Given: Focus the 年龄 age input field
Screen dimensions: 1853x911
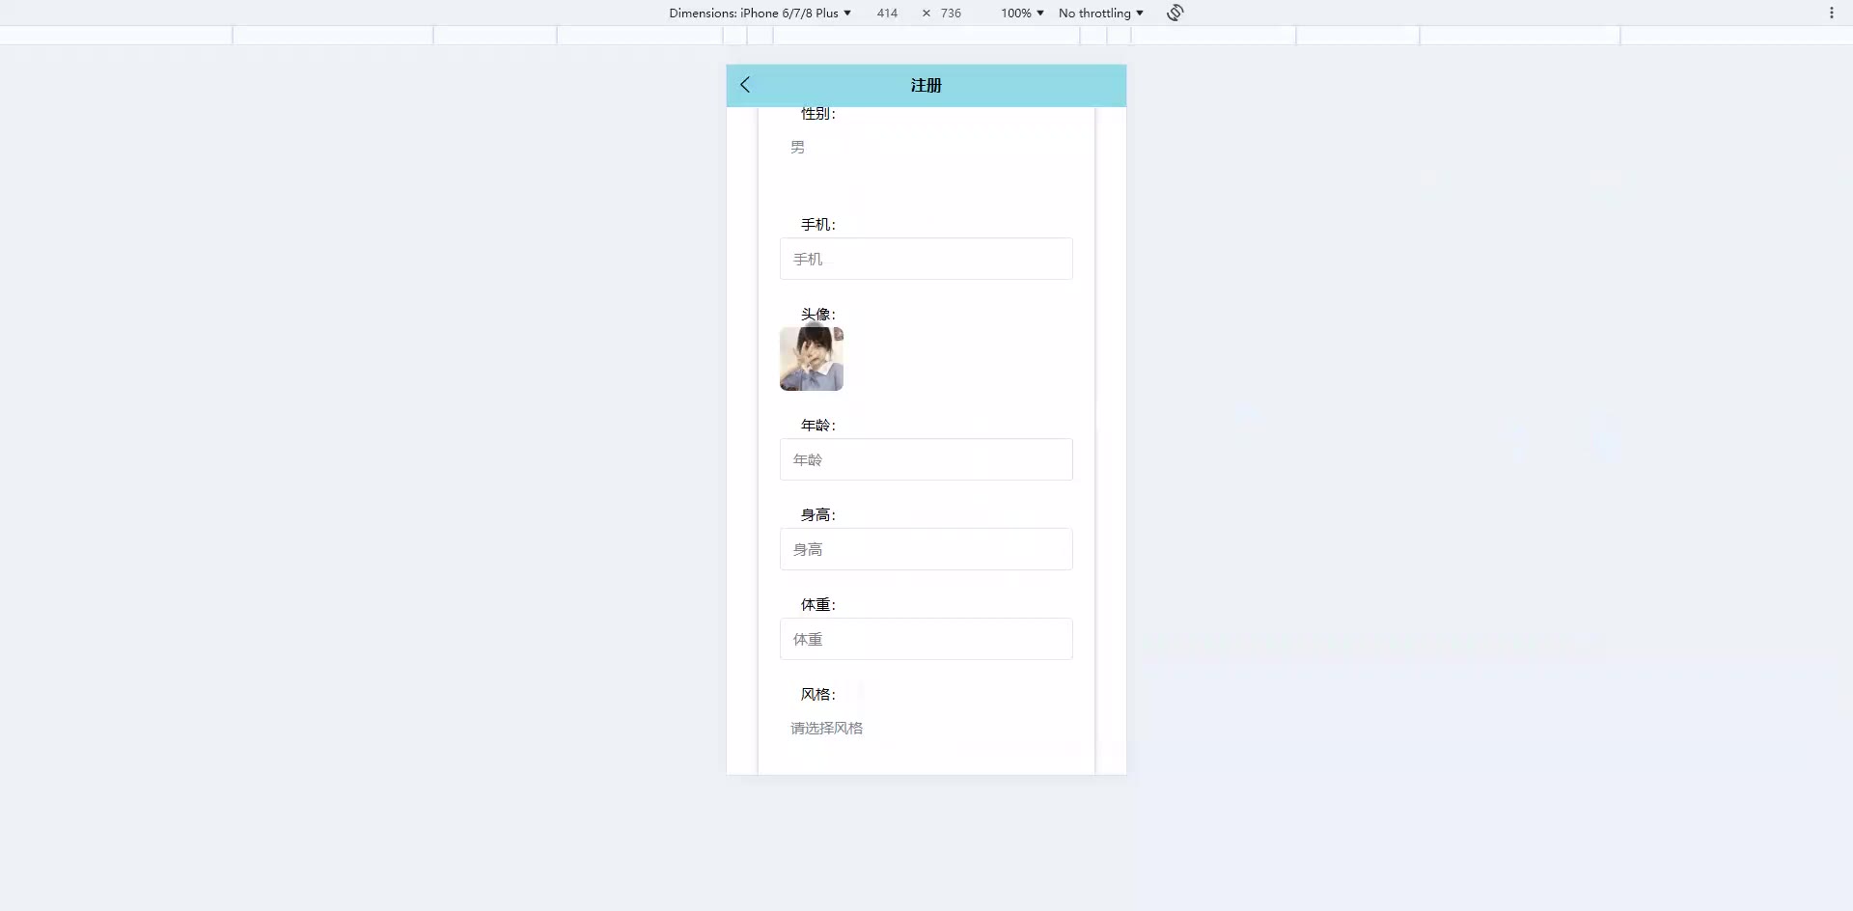Looking at the screenshot, I should (x=926, y=459).
